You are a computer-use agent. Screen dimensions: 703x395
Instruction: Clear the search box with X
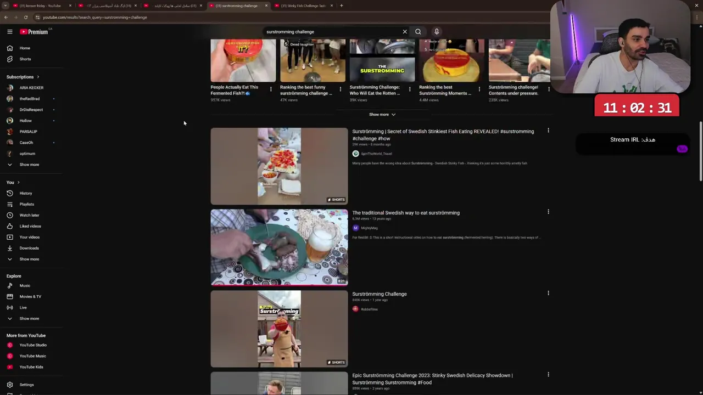[405, 32]
